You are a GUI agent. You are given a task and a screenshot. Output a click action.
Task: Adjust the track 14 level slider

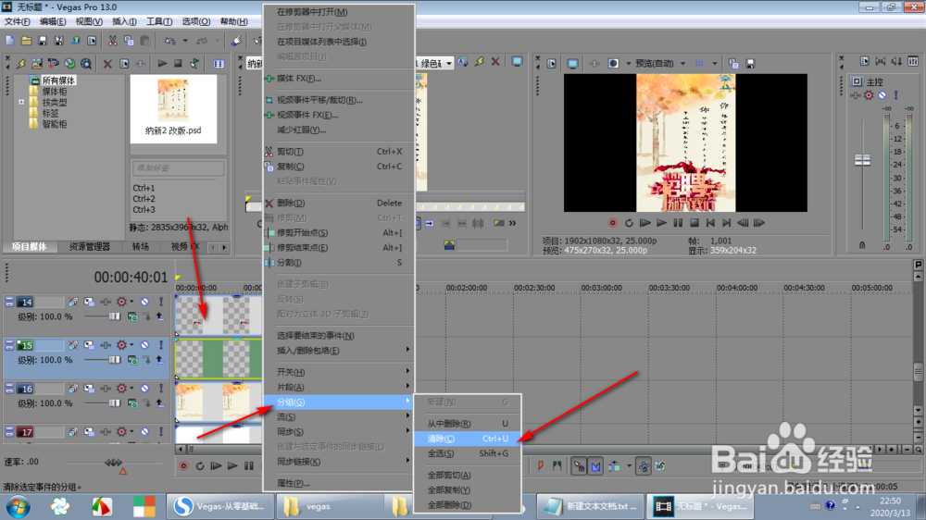(115, 317)
